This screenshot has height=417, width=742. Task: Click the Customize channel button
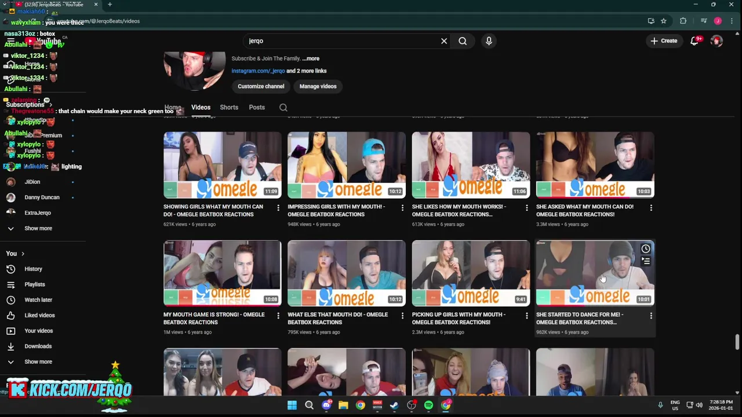(261, 86)
